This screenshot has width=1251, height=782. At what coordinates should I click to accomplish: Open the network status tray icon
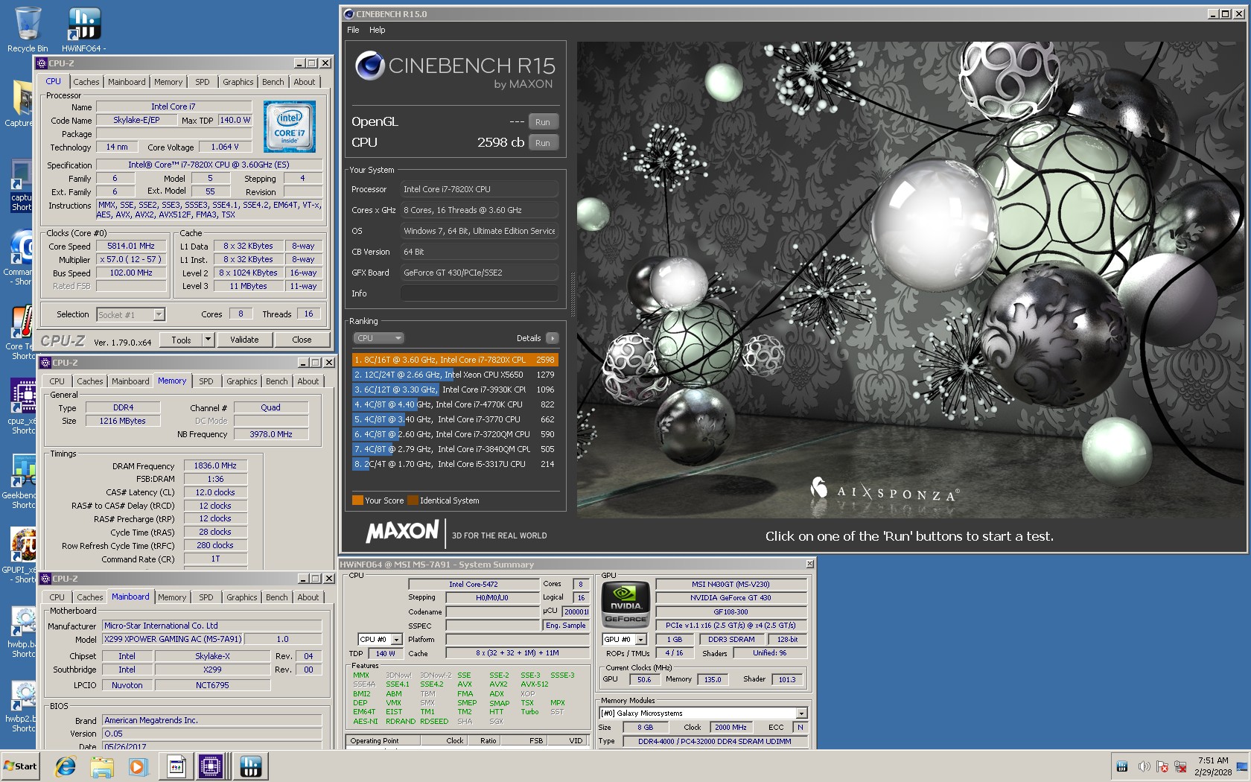(1180, 766)
